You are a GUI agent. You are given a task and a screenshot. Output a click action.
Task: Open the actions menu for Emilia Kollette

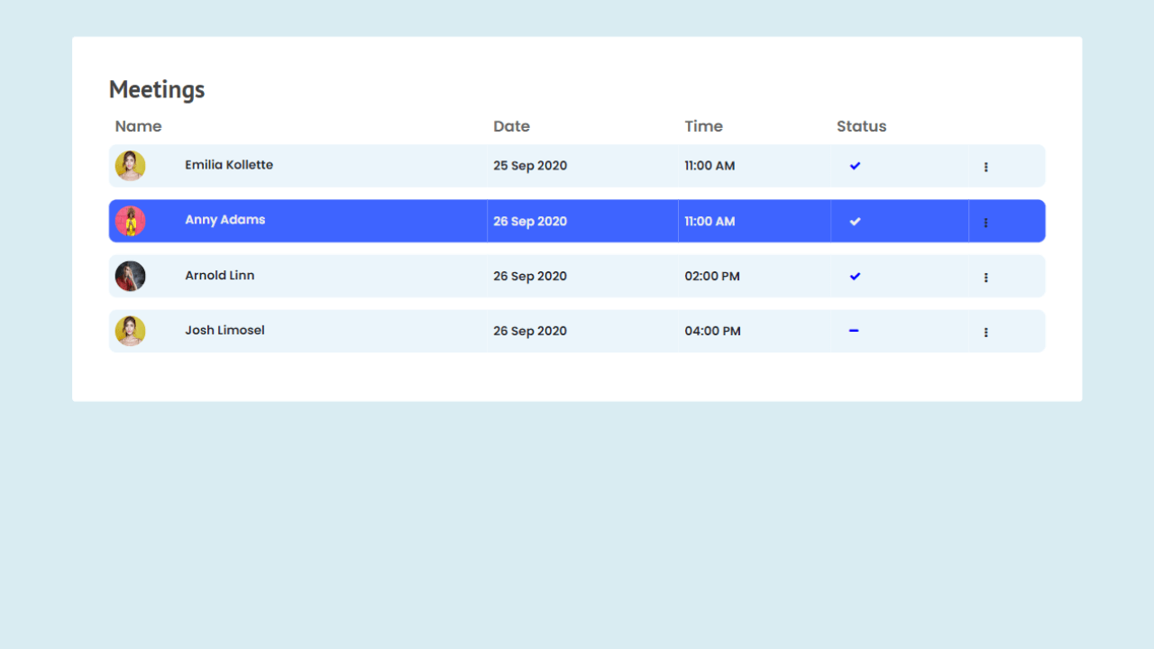pos(985,166)
